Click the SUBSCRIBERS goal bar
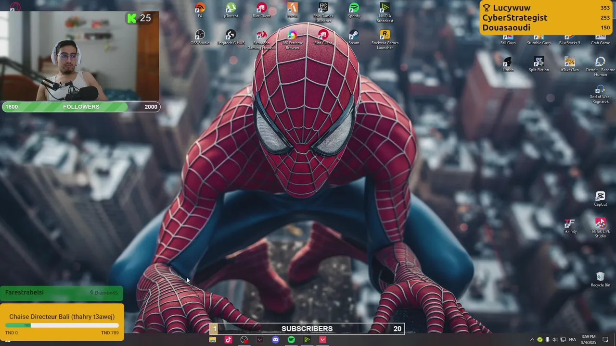Image resolution: width=616 pixels, height=346 pixels. [307, 329]
